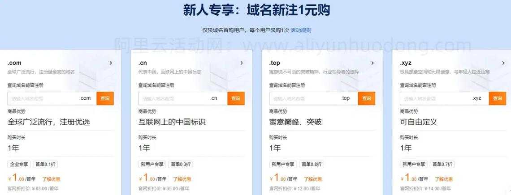This screenshot has height=195, width=511.
Task: Expand the .com card chevron arrow
Action: coord(111,63)
